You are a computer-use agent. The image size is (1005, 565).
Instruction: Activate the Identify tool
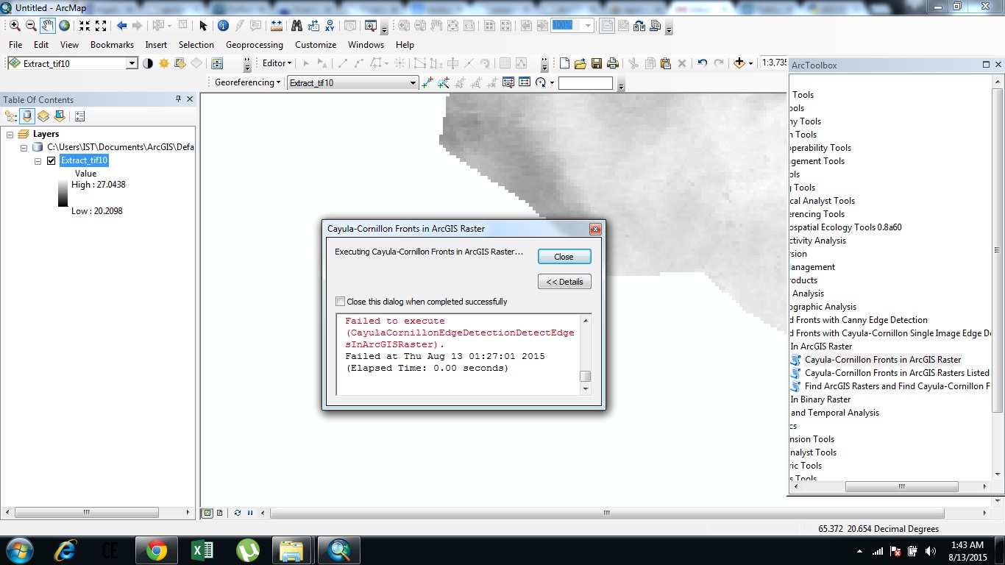[x=224, y=26]
